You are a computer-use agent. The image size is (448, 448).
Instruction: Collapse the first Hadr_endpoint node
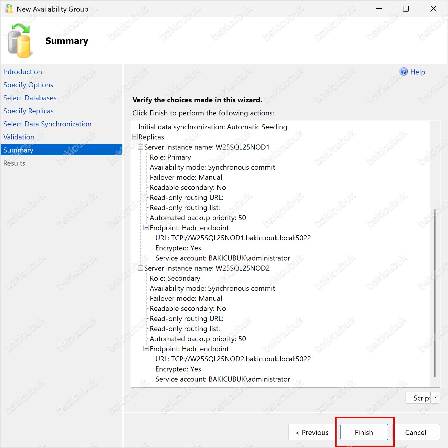click(x=146, y=228)
